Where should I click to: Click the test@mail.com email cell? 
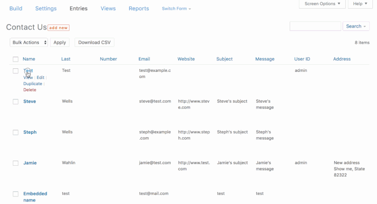coord(154,193)
